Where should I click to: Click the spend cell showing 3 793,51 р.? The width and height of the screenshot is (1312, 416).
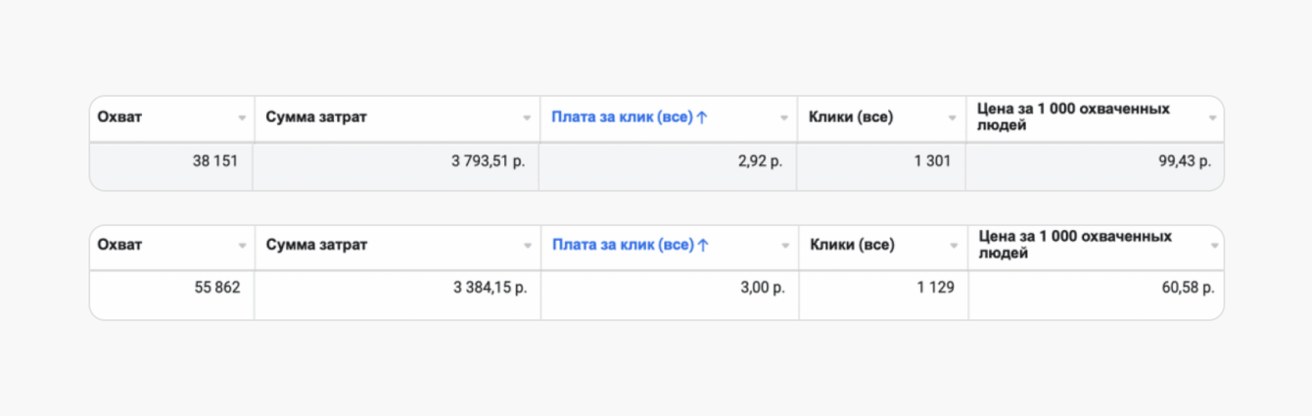(x=488, y=162)
